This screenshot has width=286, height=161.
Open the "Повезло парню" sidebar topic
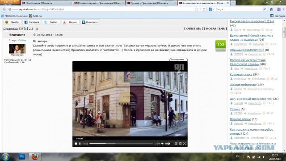240,119
